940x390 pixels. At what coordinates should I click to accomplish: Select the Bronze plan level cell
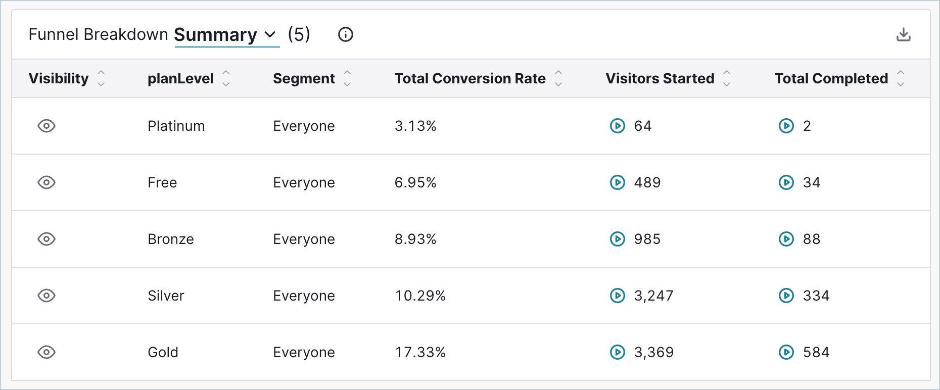[x=171, y=239]
